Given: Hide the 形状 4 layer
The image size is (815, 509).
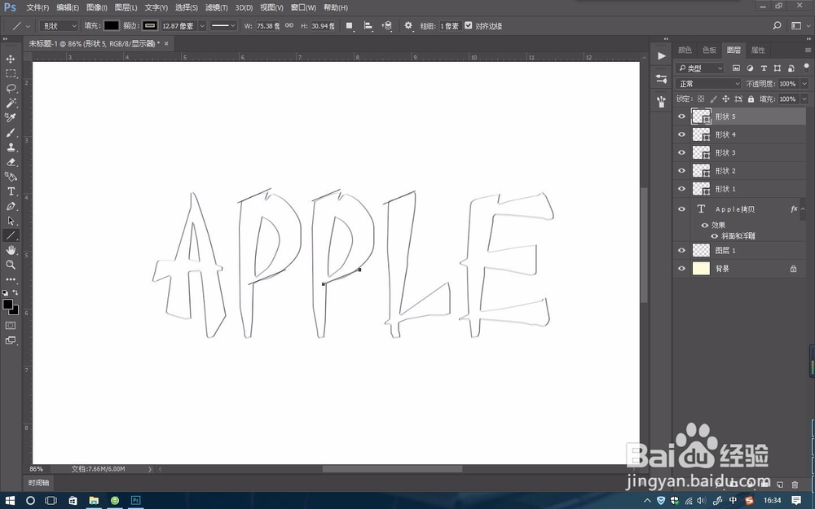Looking at the screenshot, I should pyautogui.click(x=681, y=134).
